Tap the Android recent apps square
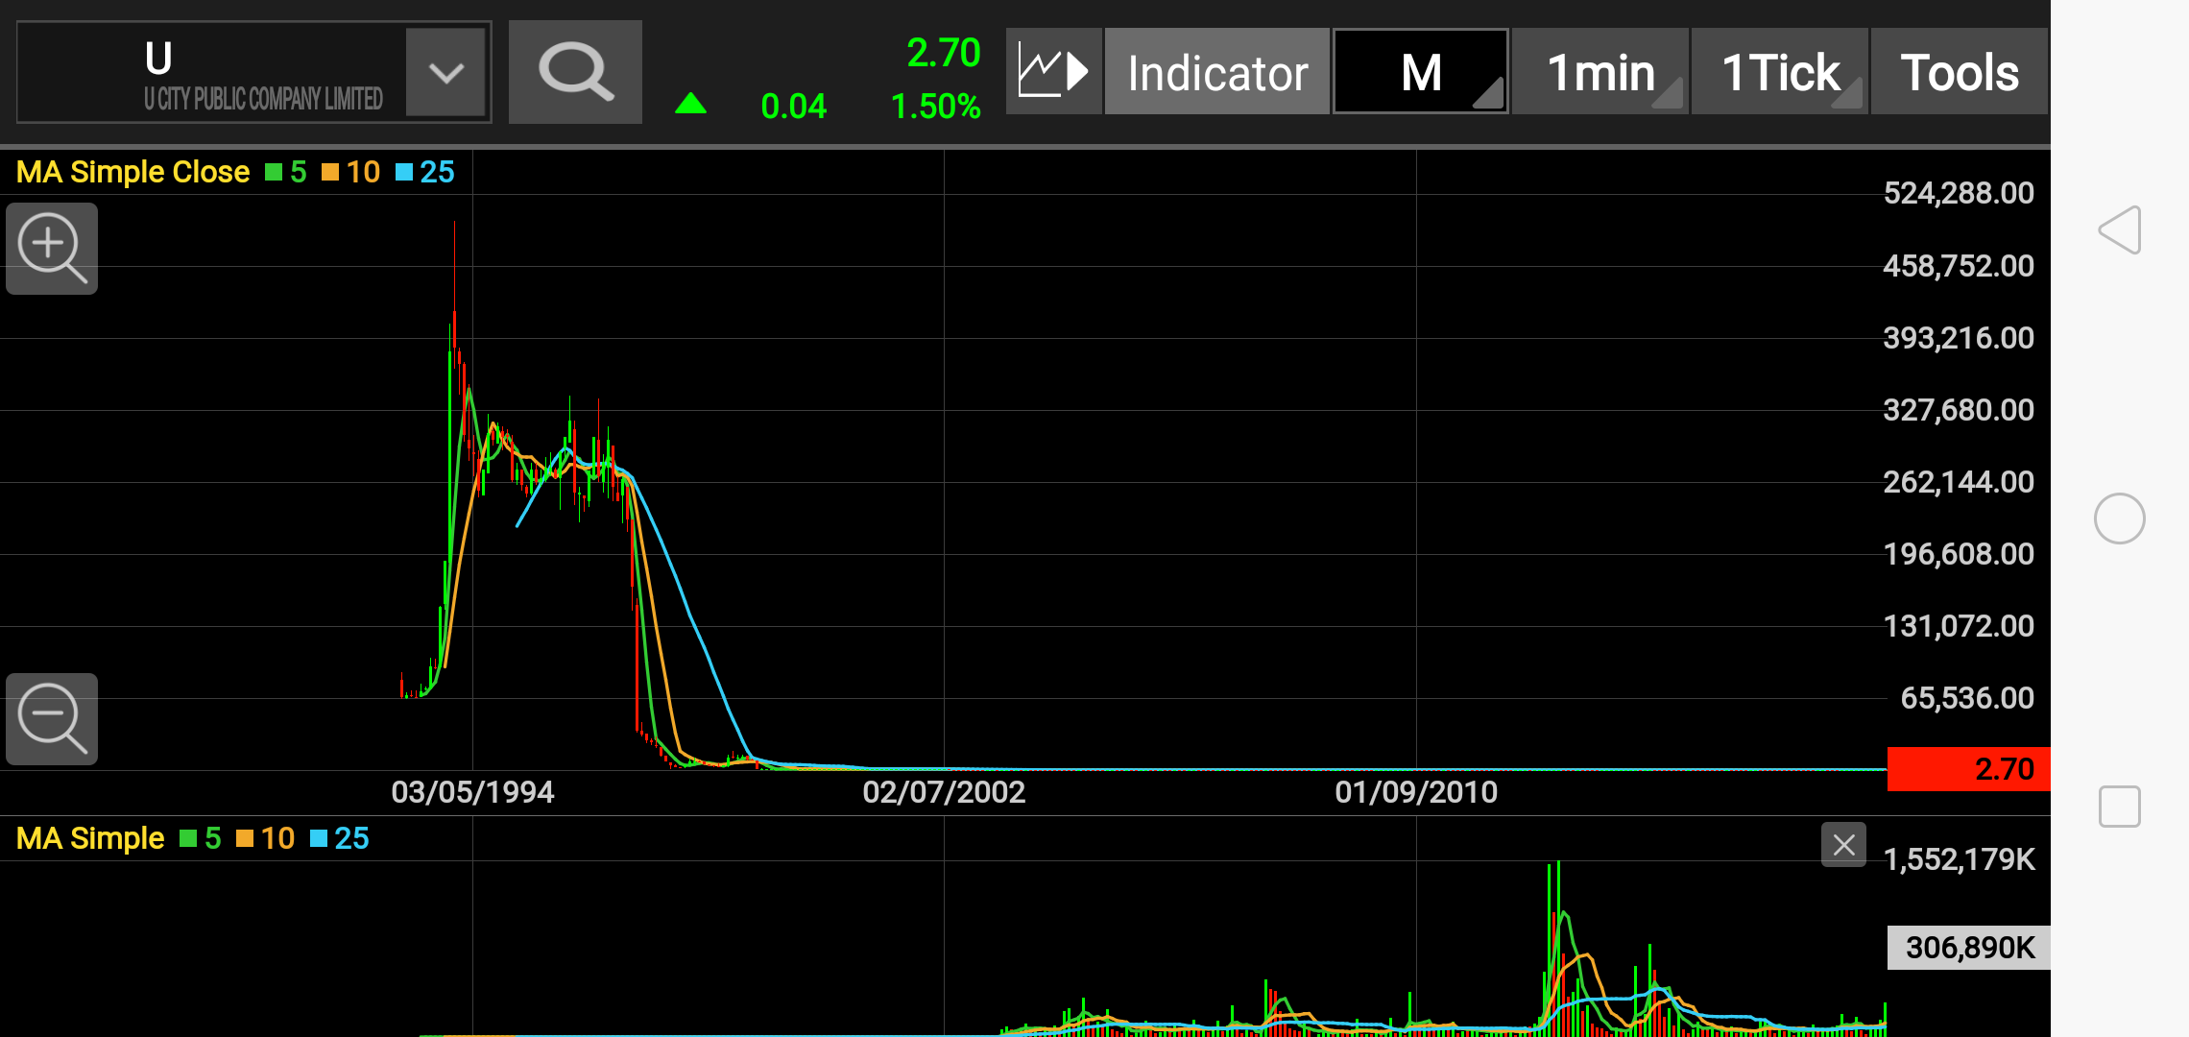This screenshot has width=2189, height=1037. pos(2120,806)
